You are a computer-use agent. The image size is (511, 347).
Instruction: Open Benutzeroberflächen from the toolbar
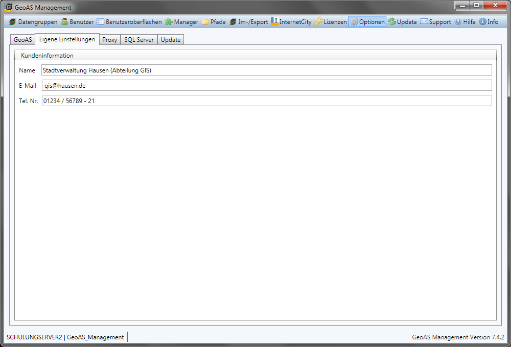[101, 22]
